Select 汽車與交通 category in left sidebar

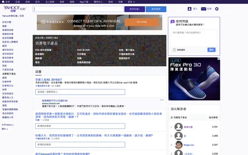click(8, 70)
